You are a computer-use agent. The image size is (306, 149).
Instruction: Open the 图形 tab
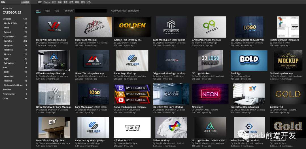[83, 2]
